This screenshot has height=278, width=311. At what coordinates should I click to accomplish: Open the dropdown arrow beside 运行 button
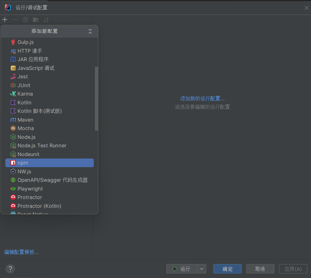[x=202, y=269]
